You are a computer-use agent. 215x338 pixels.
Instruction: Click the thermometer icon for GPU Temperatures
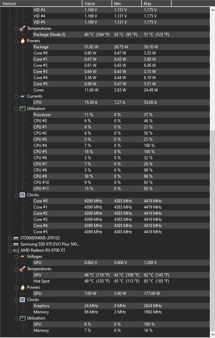(x=22, y=269)
